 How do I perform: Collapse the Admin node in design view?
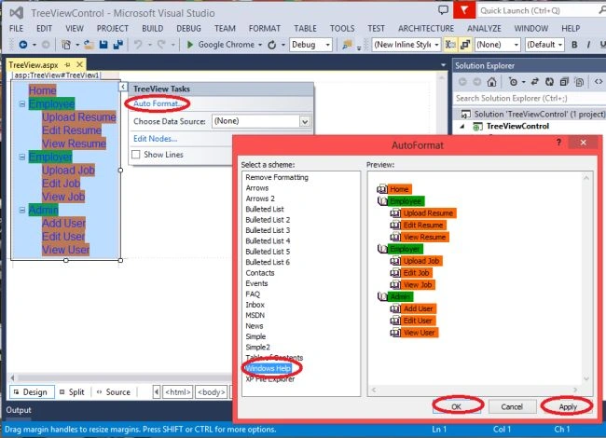(x=22, y=210)
